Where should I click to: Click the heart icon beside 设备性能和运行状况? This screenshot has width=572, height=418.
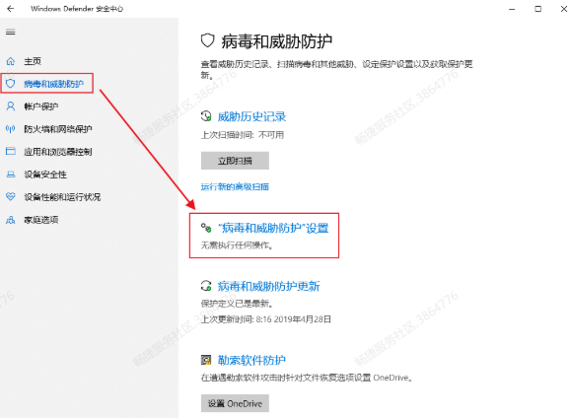(11, 197)
